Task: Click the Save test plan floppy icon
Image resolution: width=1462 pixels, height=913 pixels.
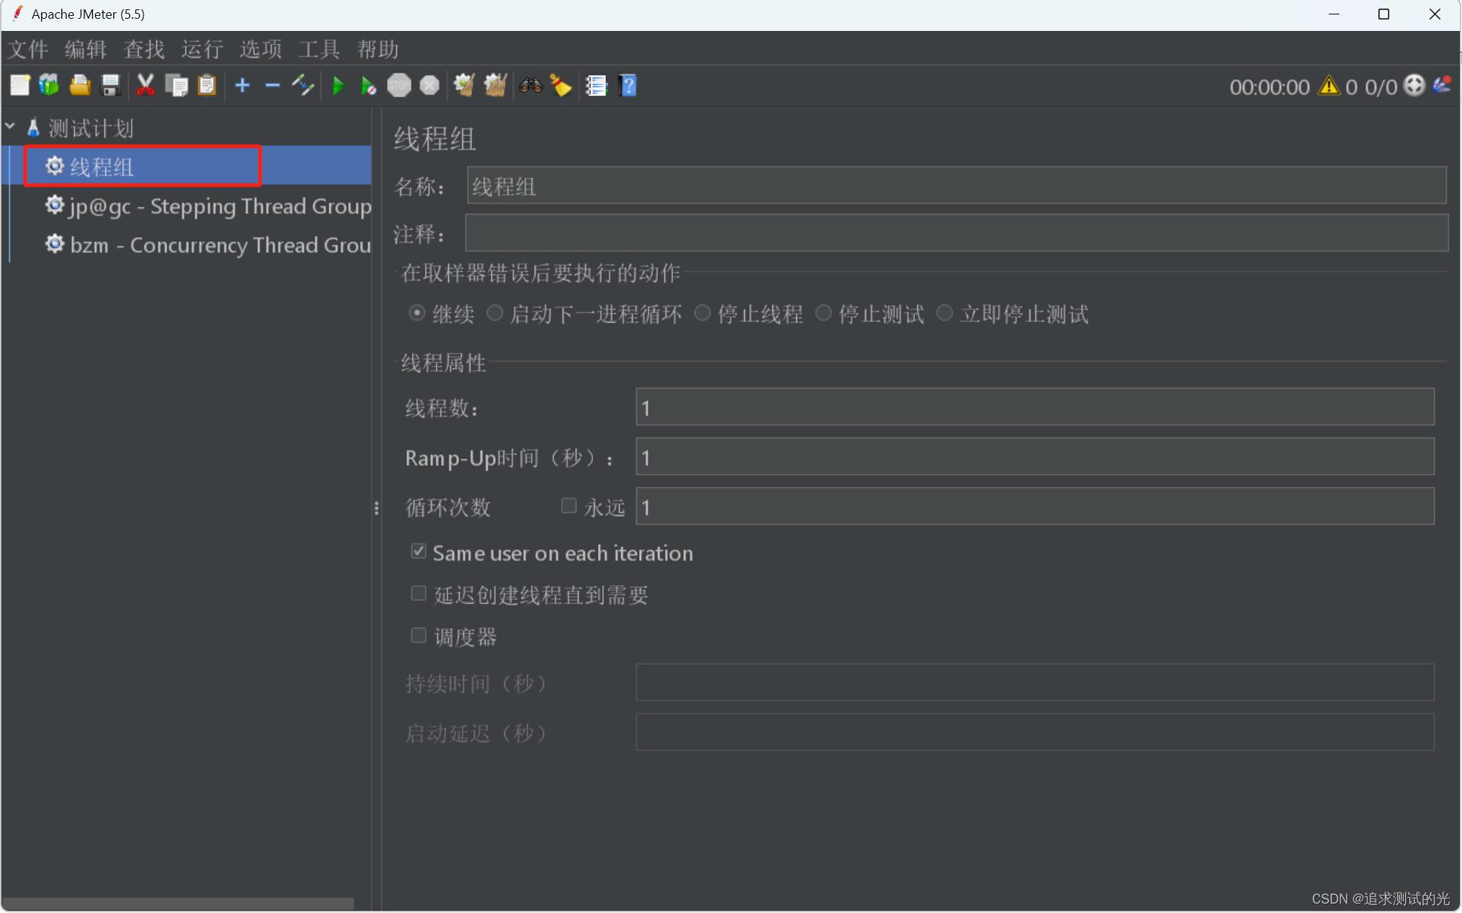Action: 110,86
